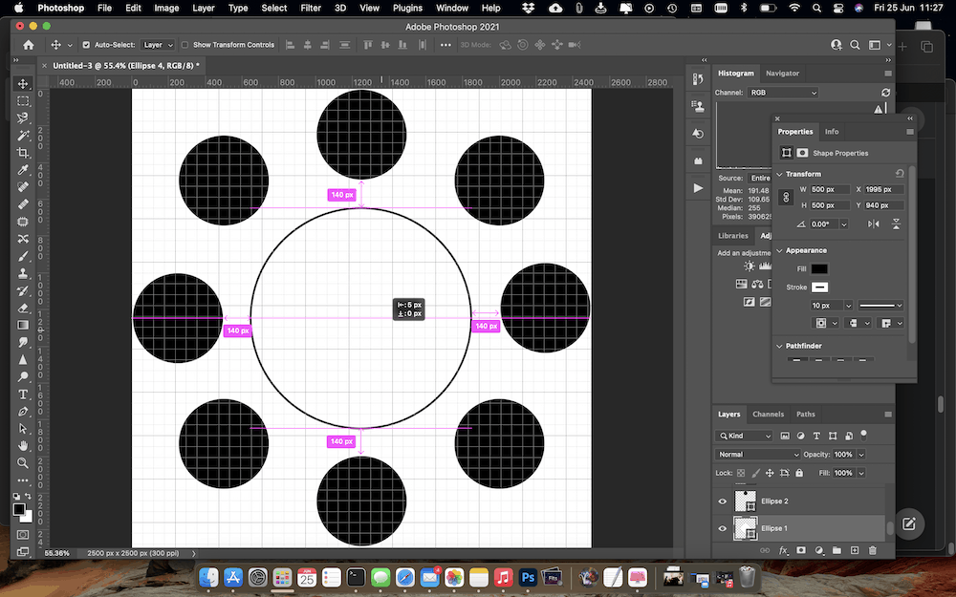Click the Home icon in options bar
The image size is (956, 597).
pyautogui.click(x=28, y=45)
